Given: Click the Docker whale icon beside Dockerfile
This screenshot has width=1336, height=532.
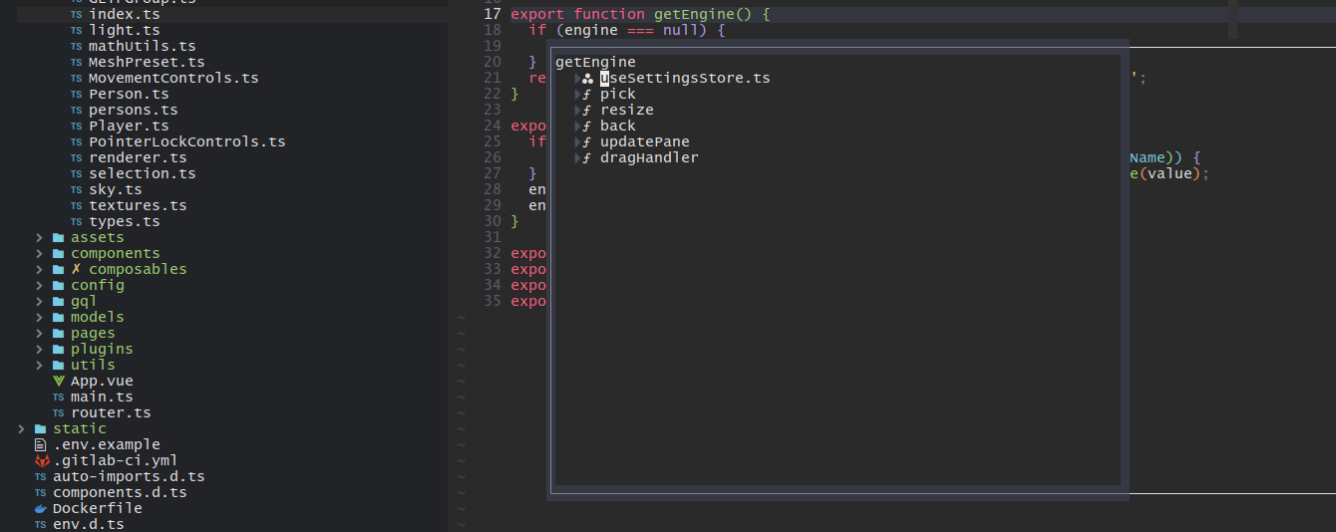Looking at the screenshot, I should point(41,509).
